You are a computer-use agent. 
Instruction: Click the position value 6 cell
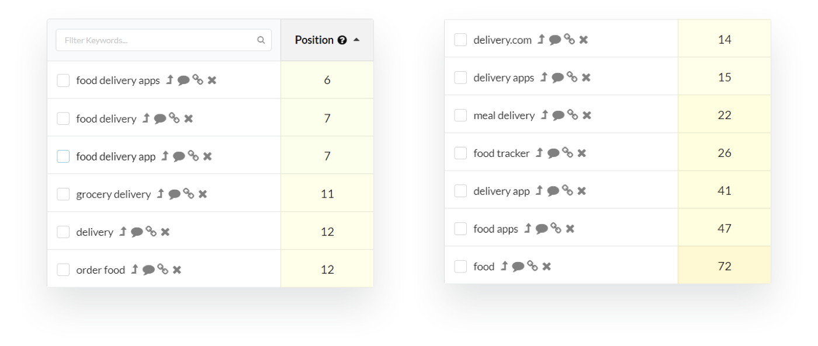click(x=327, y=80)
